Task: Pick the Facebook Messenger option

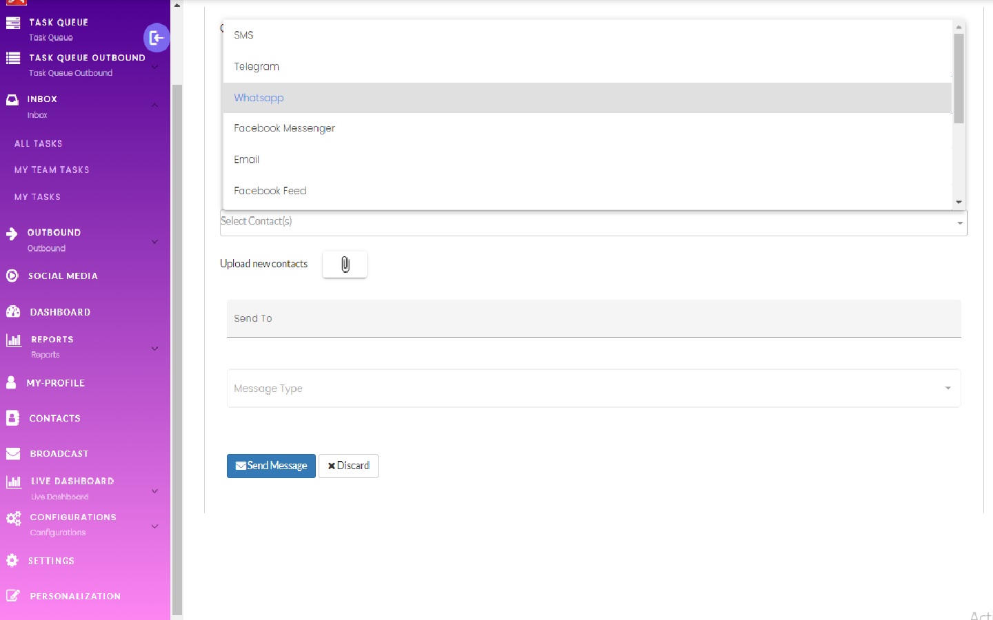Action: (284, 128)
